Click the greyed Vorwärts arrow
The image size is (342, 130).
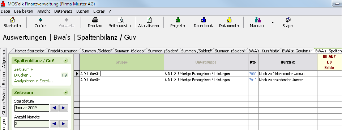(66, 20)
